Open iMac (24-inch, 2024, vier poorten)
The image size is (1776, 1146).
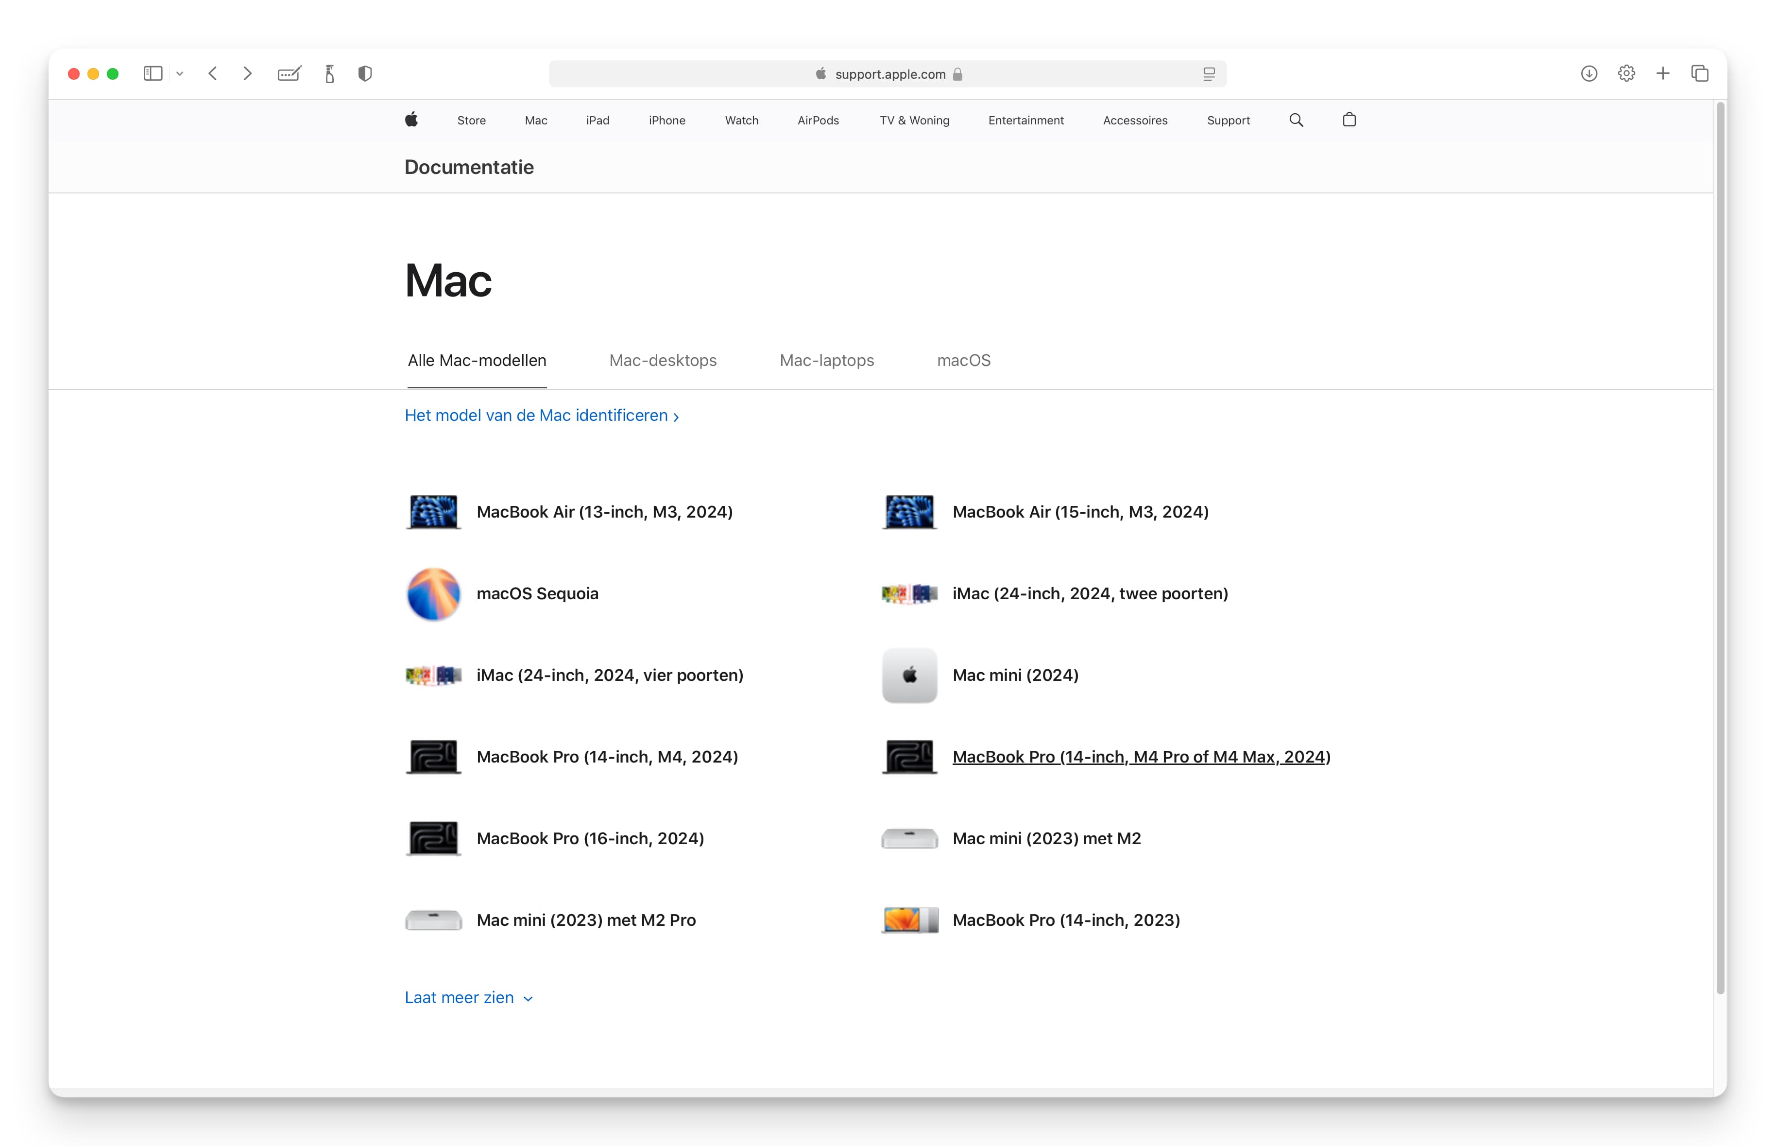point(610,676)
